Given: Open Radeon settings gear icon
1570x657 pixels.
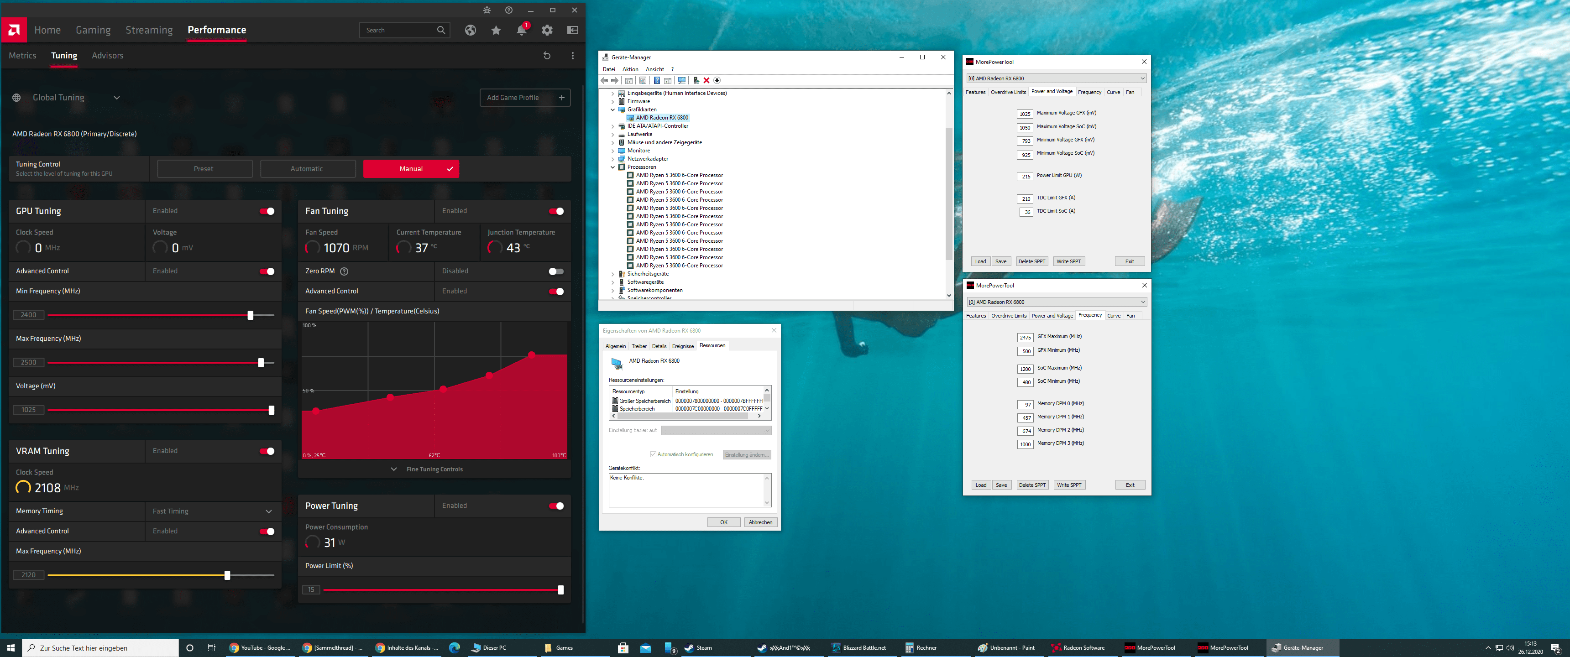Looking at the screenshot, I should pos(547,30).
